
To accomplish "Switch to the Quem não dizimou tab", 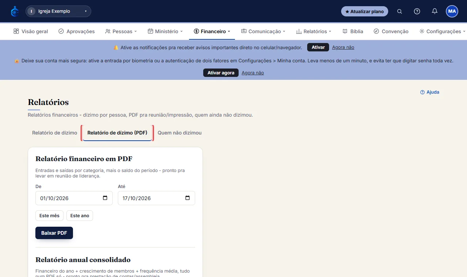I will [180, 133].
